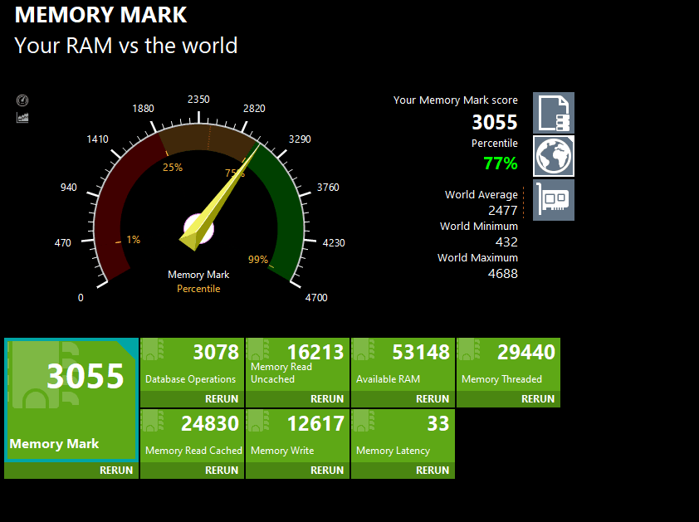Rerun the Memory Threaded test
The image size is (699, 522).
(537, 399)
